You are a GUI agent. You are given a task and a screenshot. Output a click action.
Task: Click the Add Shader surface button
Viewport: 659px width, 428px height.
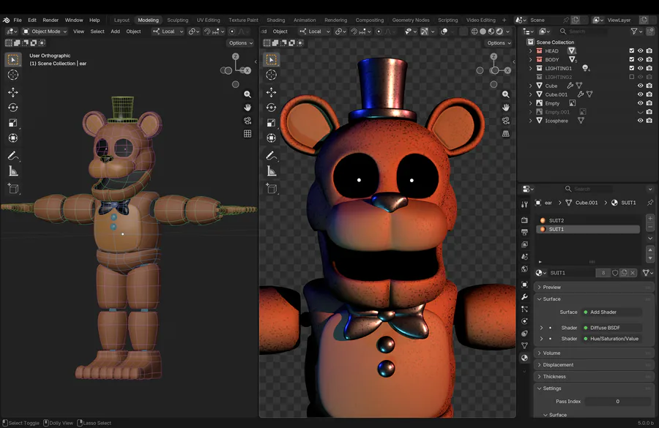(612, 312)
